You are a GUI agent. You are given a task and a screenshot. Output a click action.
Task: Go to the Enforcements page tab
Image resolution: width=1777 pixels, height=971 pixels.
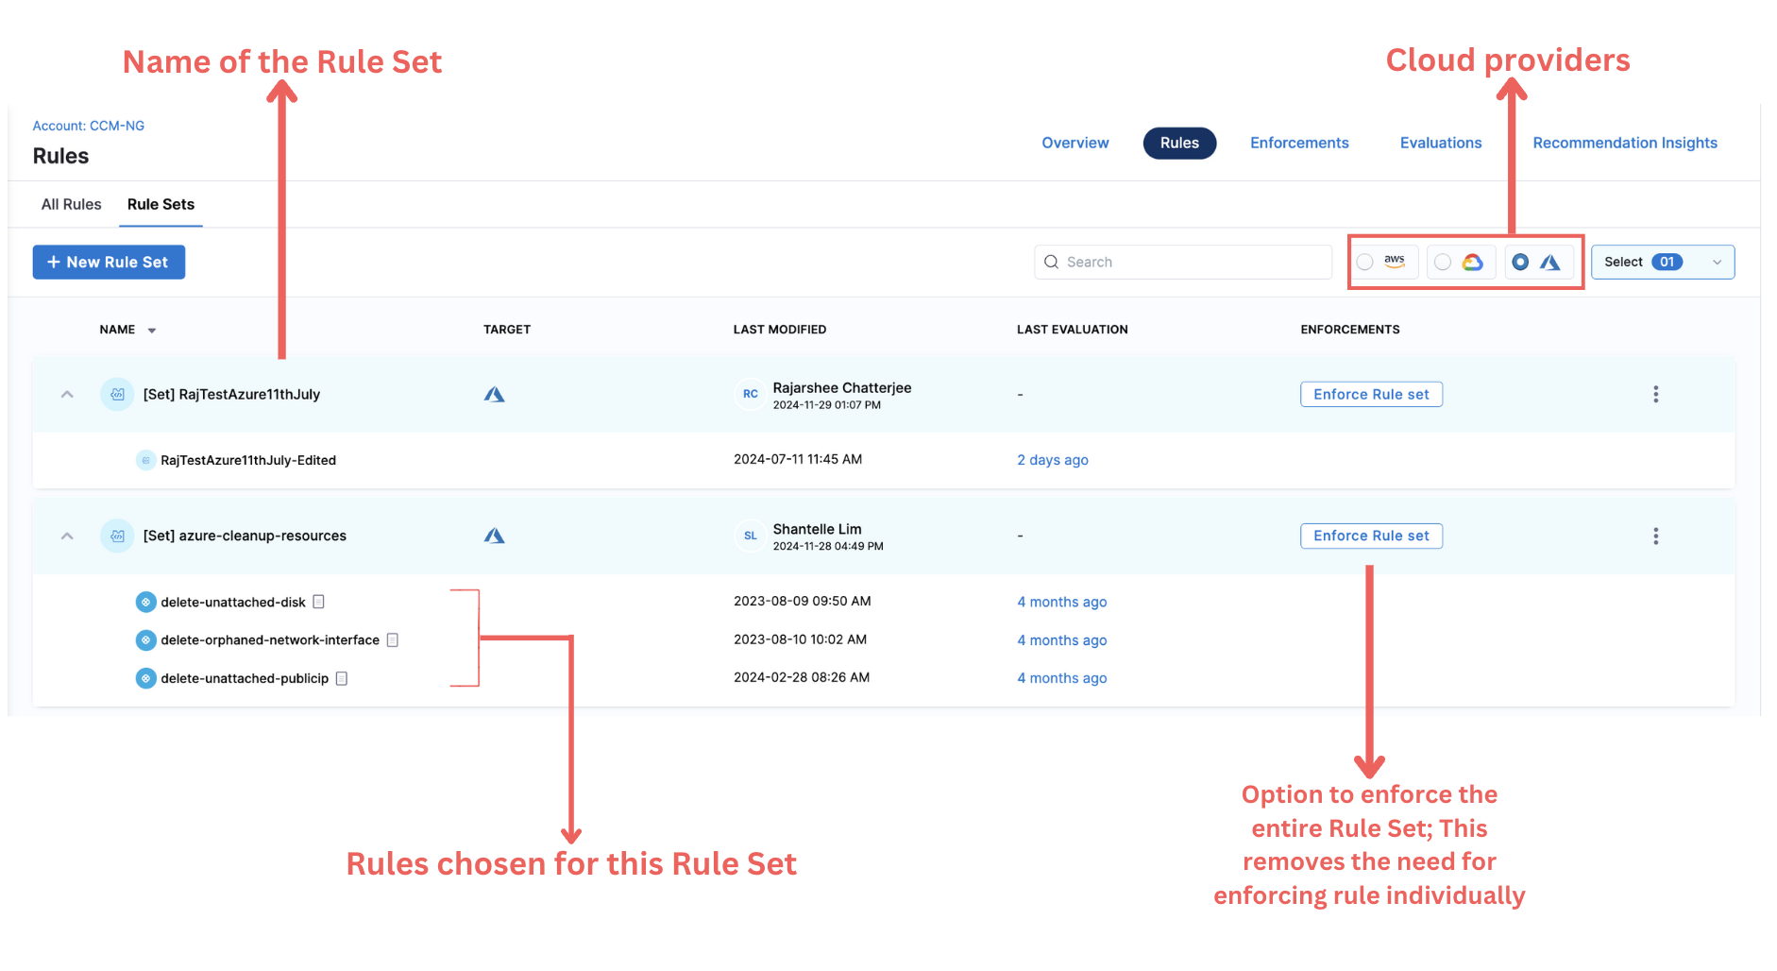coord(1299,143)
